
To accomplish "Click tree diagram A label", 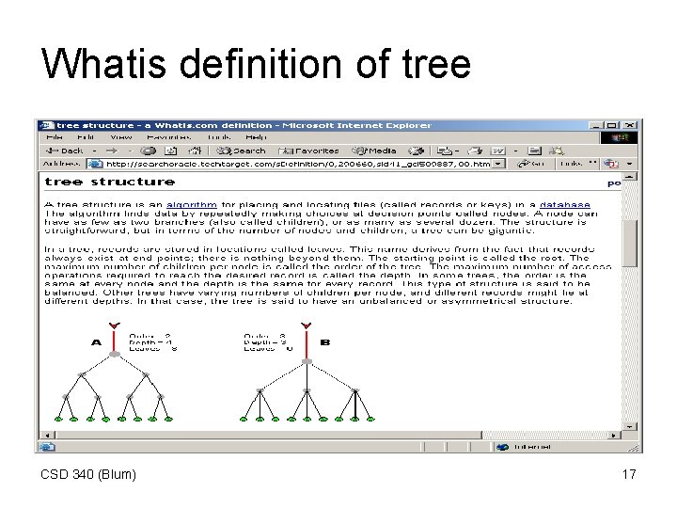I will pyautogui.click(x=96, y=342).
